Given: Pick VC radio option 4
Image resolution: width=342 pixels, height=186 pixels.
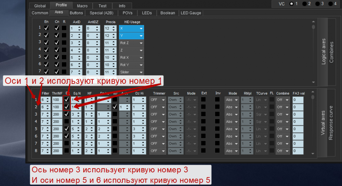Looking at the screenshot, I should pyautogui.click(x=331, y=4).
